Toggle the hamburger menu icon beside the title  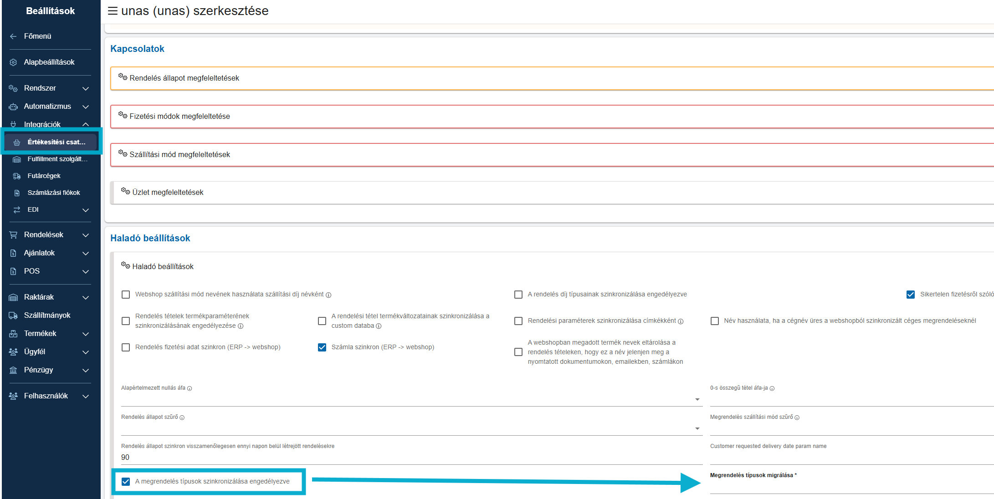(x=113, y=11)
